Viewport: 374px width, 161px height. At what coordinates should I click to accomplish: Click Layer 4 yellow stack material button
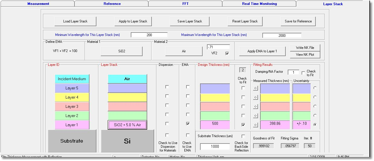point(127,97)
